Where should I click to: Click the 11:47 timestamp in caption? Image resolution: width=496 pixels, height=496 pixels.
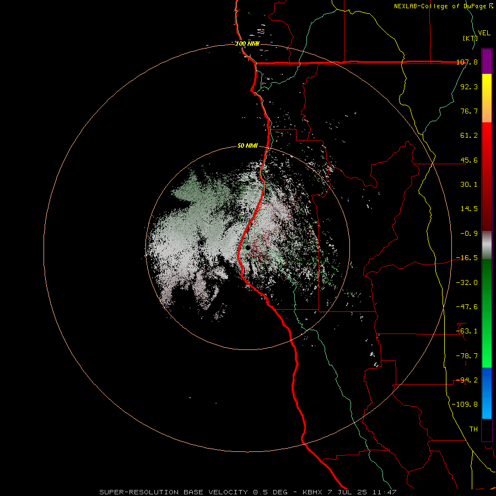pos(384,492)
